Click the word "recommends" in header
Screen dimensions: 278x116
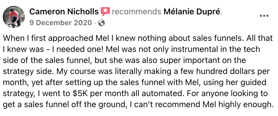137,12
